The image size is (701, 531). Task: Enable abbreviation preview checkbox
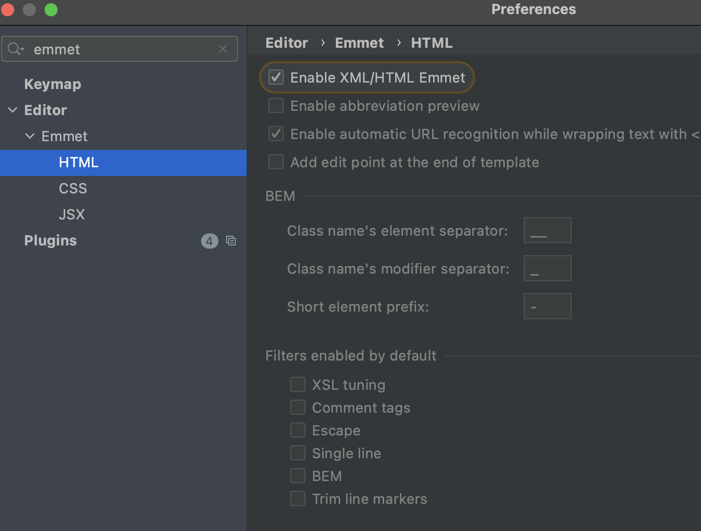[276, 105]
